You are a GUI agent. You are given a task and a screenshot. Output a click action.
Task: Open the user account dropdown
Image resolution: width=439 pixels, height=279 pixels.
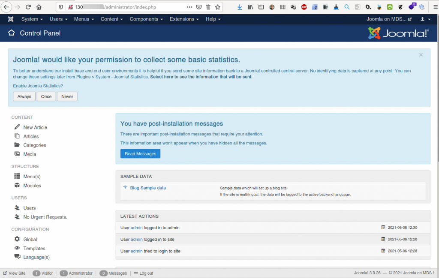pyautogui.click(x=425, y=19)
